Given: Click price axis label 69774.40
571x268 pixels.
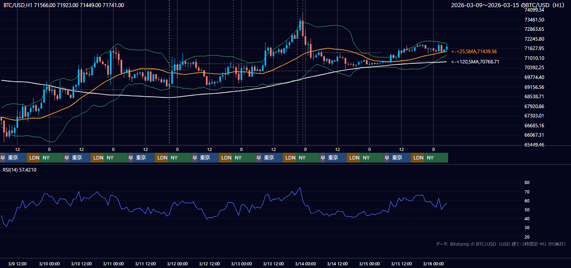Looking at the screenshot, I should (x=534, y=77).
